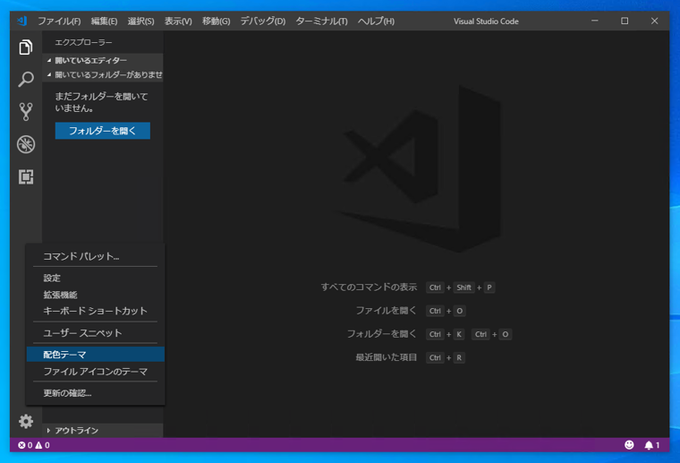
Task: Open the ターミナル(T) menu
Action: tap(322, 21)
